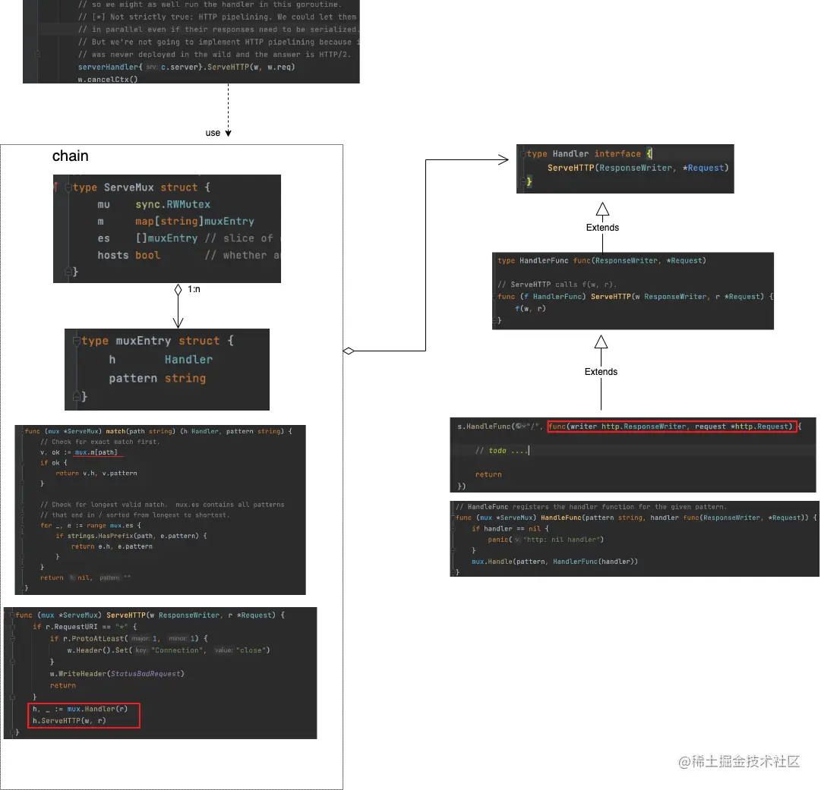Click 'return' inside s.HandleFunc closure

tap(488, 474)
